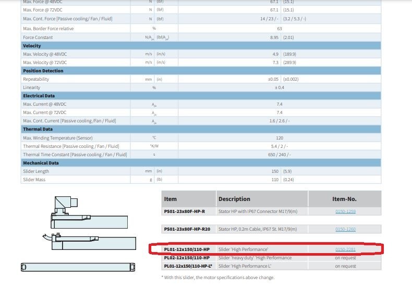Select the PS01-23x80F-HP-R item cell
Image resolution: width=412 pixels, height=289 pixels.
click(x=188, y=211)
